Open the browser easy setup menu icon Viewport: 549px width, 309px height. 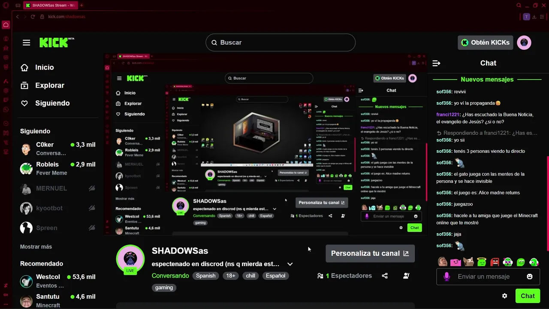click(x=543, y=17)
